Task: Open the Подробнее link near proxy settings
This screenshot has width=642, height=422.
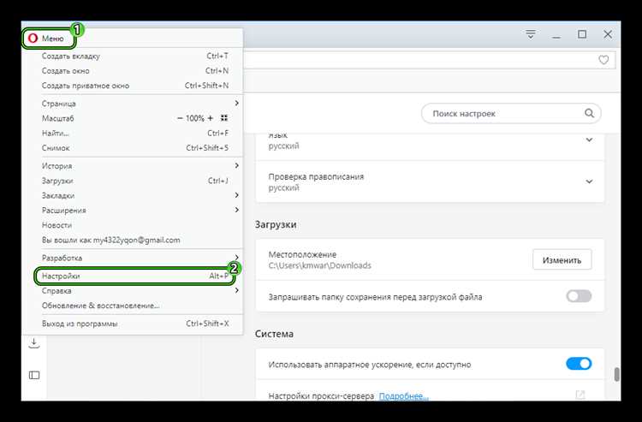Action: [x=403, y=396]
